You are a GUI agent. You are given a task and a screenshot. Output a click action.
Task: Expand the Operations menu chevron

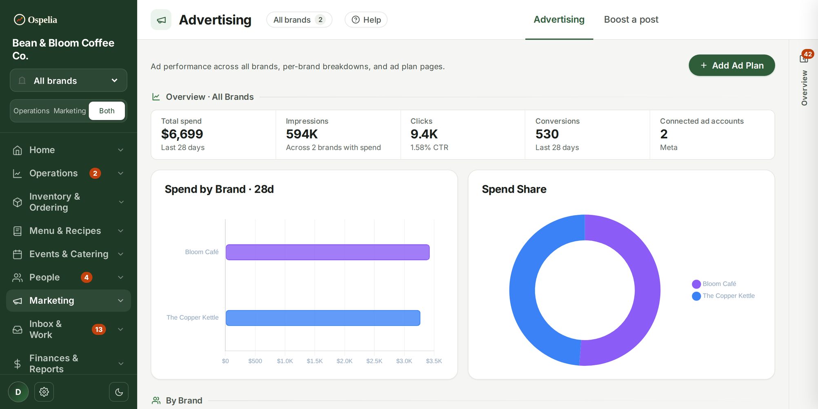click(x=121, y=173)
